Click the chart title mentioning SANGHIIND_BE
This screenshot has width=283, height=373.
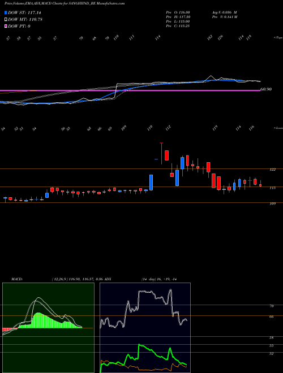coord(65,3)
